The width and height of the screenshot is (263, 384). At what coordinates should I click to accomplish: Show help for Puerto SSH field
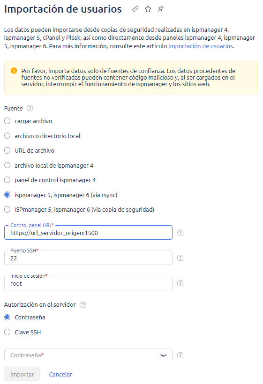coord(180,258)
